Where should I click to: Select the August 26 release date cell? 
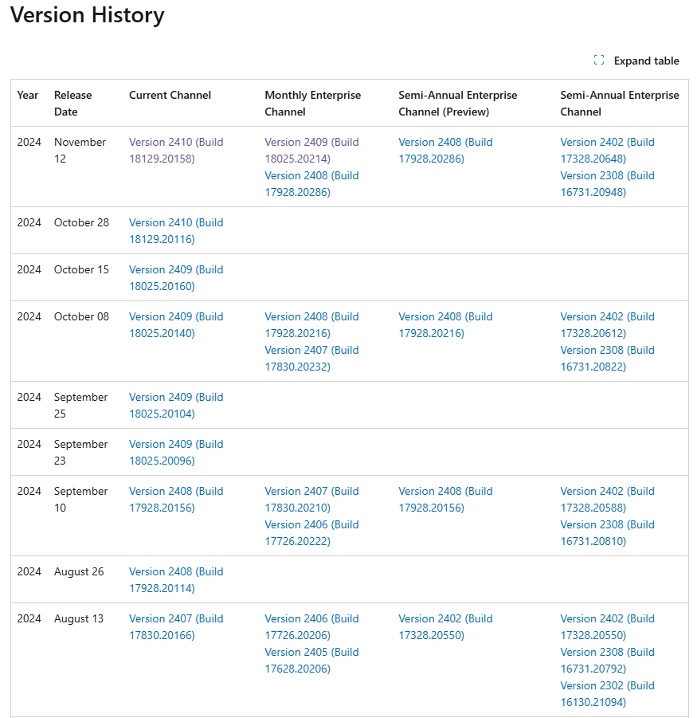coord(79,571)
